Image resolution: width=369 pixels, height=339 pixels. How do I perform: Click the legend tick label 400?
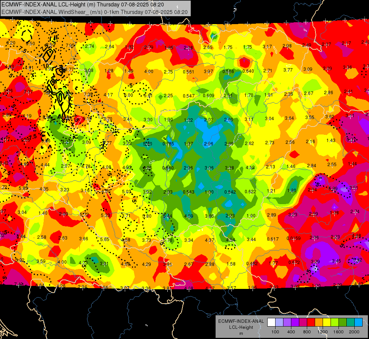291,332
